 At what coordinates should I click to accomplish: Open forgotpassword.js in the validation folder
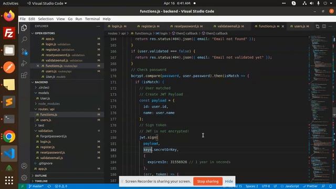point(54,136)
